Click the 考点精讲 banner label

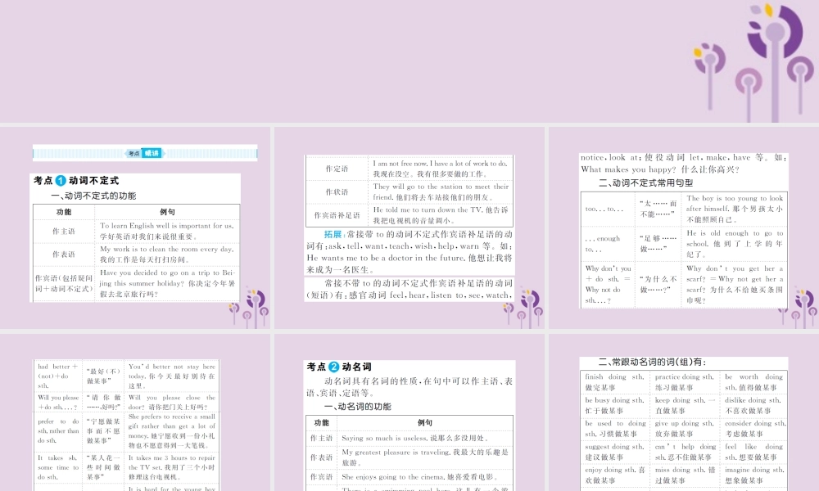coord(145,153)
